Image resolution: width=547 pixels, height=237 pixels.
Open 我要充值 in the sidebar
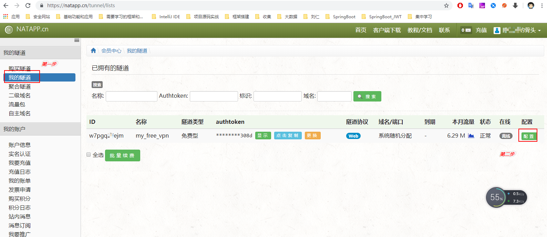click(x=20, y=163)
